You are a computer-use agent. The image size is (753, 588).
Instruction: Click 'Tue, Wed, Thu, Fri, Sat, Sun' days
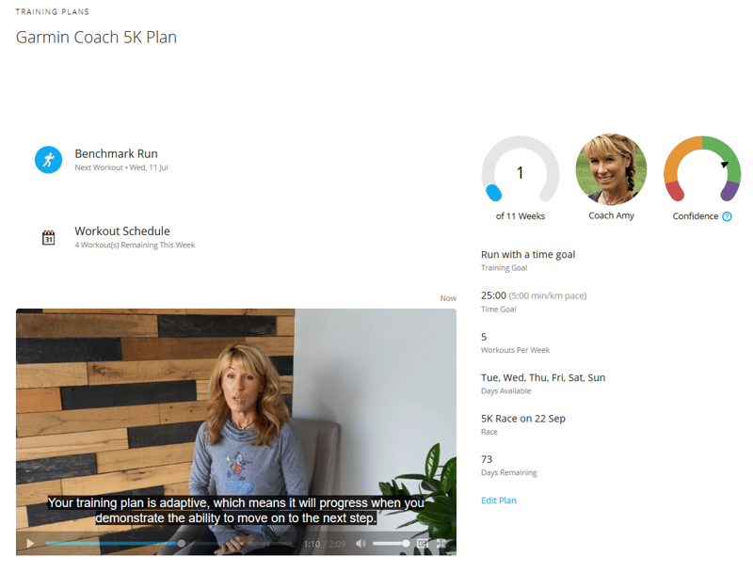tap(543, 378)
